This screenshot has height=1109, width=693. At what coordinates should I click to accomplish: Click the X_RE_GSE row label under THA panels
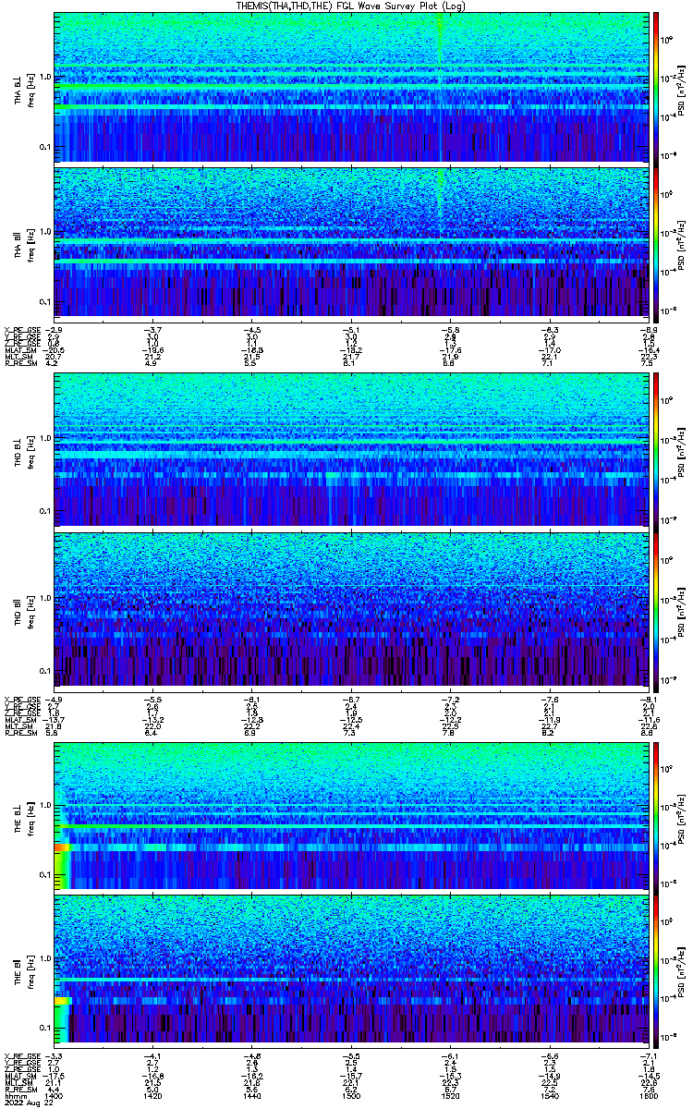tap(24, 329)
